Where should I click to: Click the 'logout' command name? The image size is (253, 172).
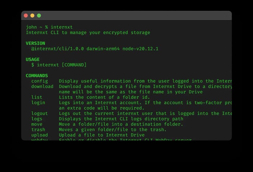tap(39, 113)
